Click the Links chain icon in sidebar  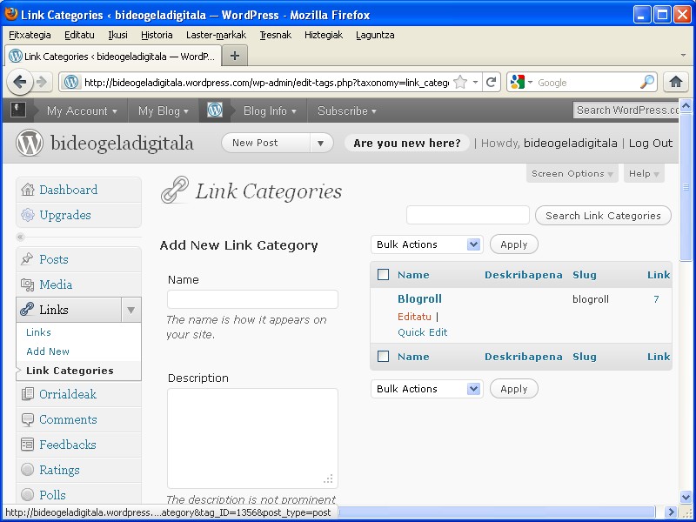pyautogui.click(x=28, y=310)
